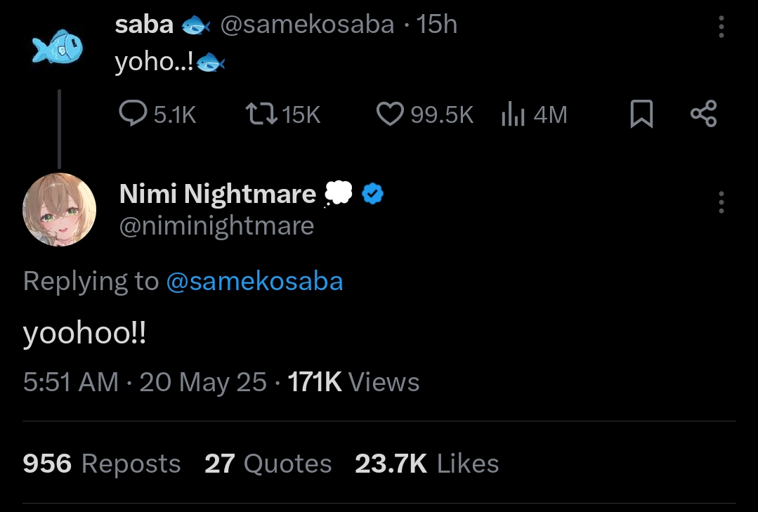Click the 171K Views count

[x=353, y=382]
